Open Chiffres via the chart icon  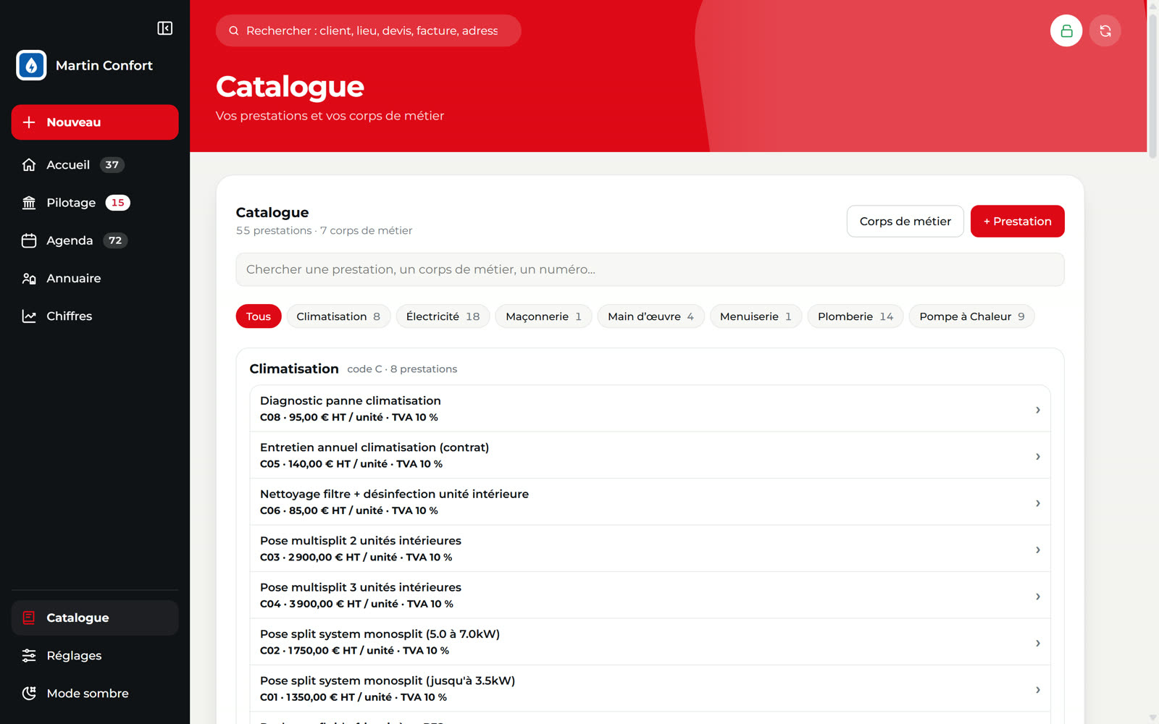point(29,316)
